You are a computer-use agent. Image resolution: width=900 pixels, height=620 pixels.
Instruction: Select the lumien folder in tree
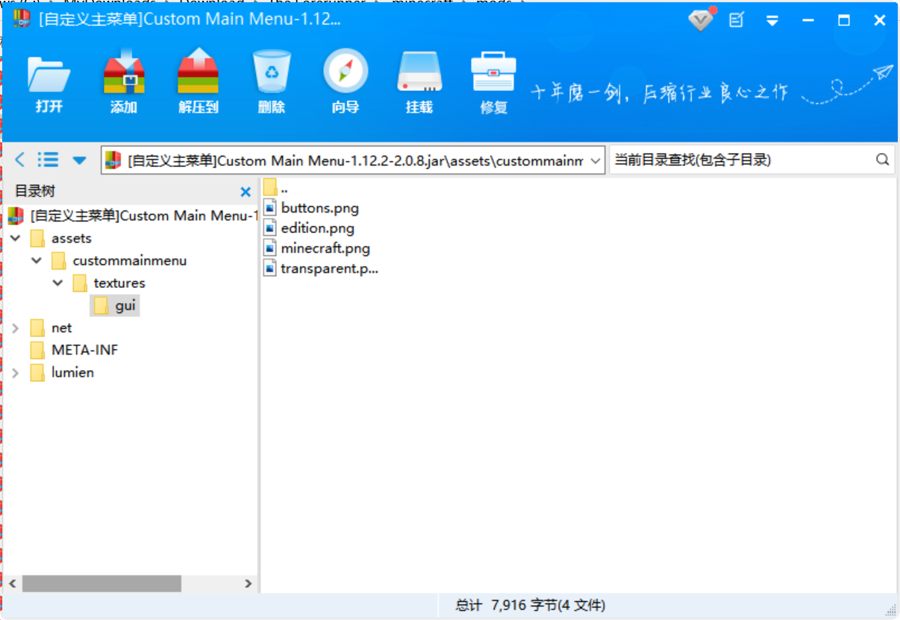(x=63, y=372)
